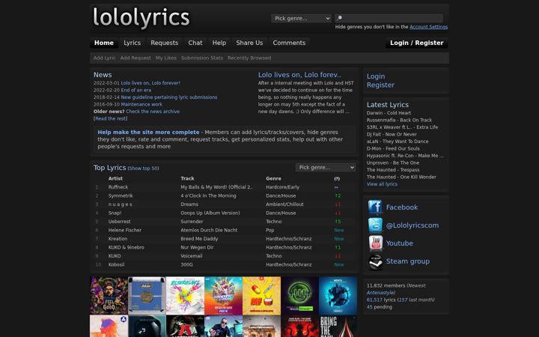Screen dimensions: 539x337
Task: Expand the header Pick genre dropdown
Action: [x=301, y=18]
